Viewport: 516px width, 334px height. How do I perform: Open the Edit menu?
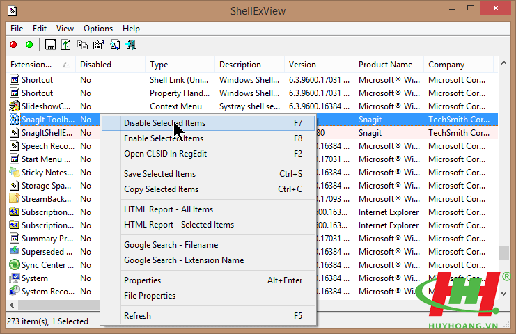40,29
